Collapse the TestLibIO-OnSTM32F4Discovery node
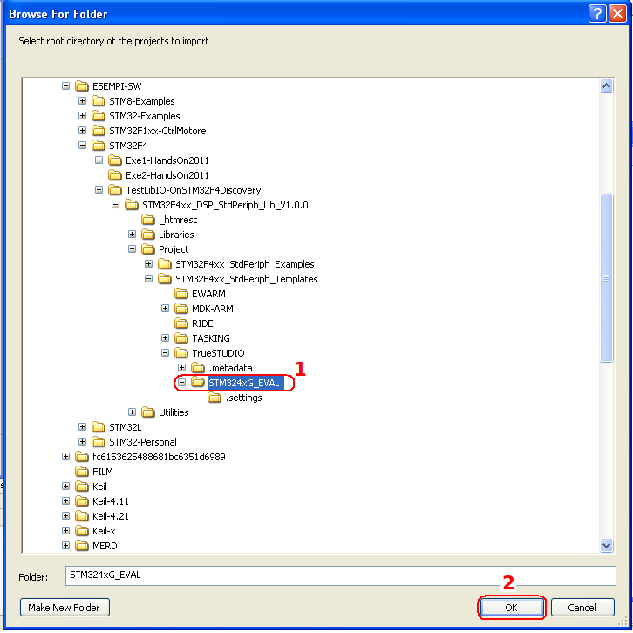633x633 pixels. (x=99, y=190)
